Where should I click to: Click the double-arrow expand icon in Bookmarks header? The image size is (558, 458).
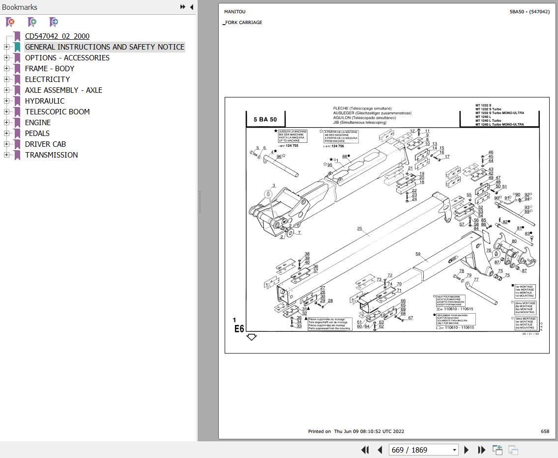[x=182, y=7]
